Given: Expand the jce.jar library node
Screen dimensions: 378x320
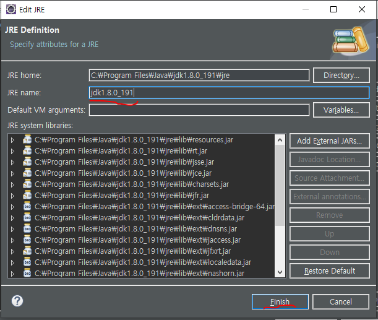Looking at the screenshot, I should click(x=12, y=173).
